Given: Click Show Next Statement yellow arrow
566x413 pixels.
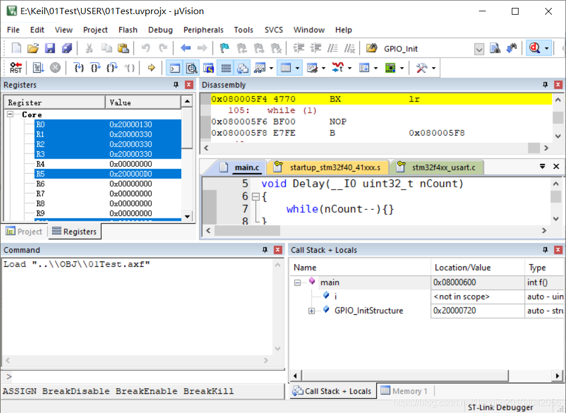Looking at the screenshot, I should pyautogui.click(x=151, y=68).
